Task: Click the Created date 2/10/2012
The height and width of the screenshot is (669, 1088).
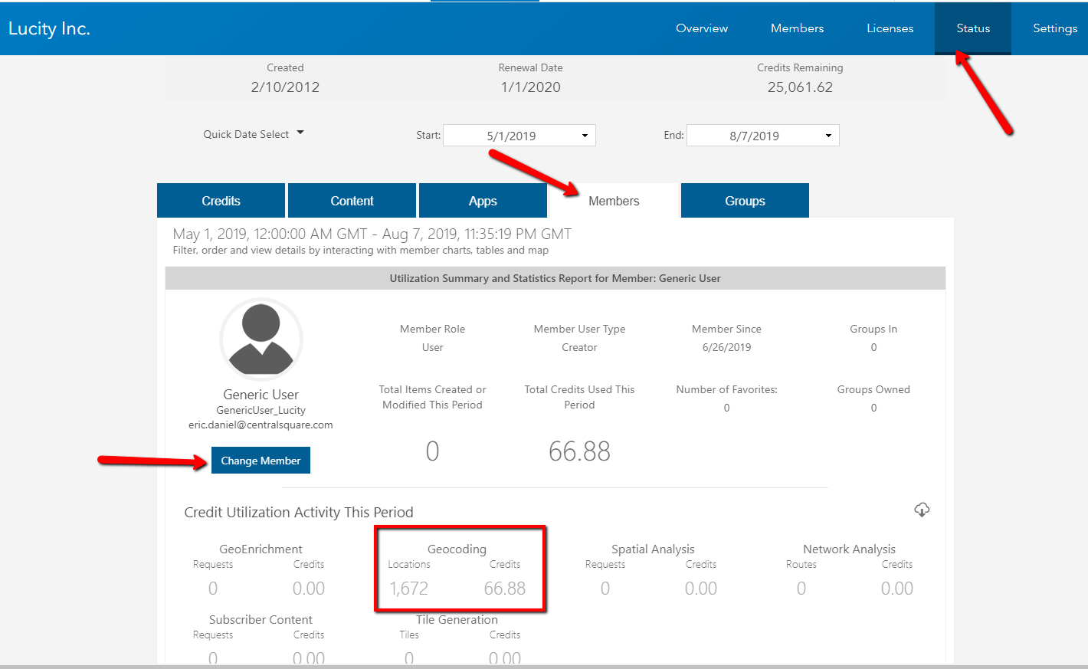Action: point(285,87)
